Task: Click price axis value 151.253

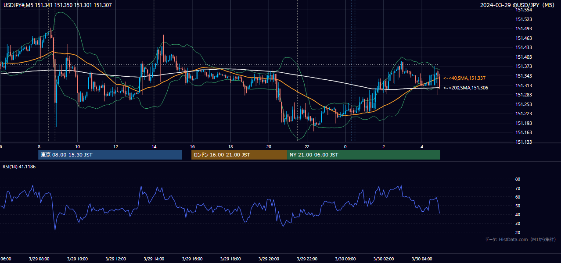Action: (523, 104)
